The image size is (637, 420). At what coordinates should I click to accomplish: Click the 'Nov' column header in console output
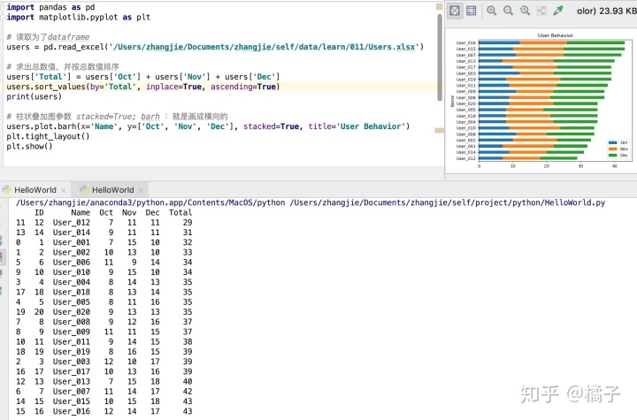click(129, 212)
